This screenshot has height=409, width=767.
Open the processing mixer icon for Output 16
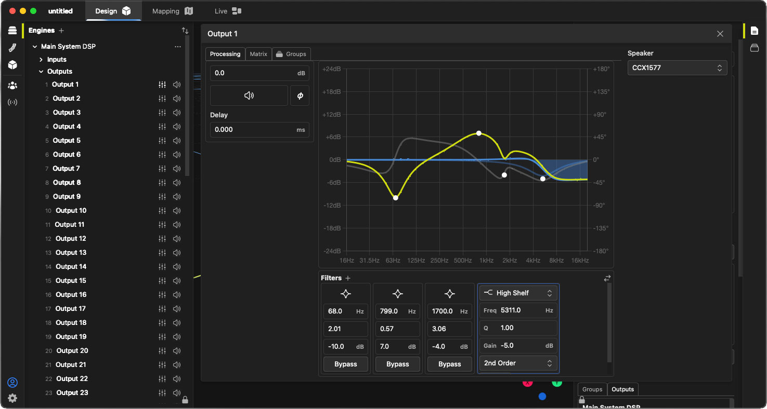point(162,295)
